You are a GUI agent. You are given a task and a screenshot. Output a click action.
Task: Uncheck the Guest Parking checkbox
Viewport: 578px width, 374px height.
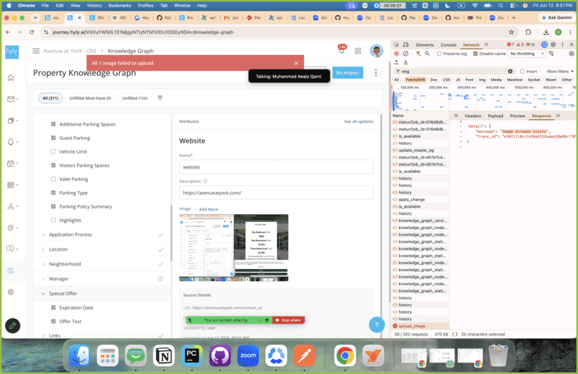pyautogui.click(x=53, y=138)
